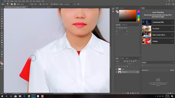Open the Clone Source panel icon
The width and height of the screenshot is (175, 98).
pos(15,4)
